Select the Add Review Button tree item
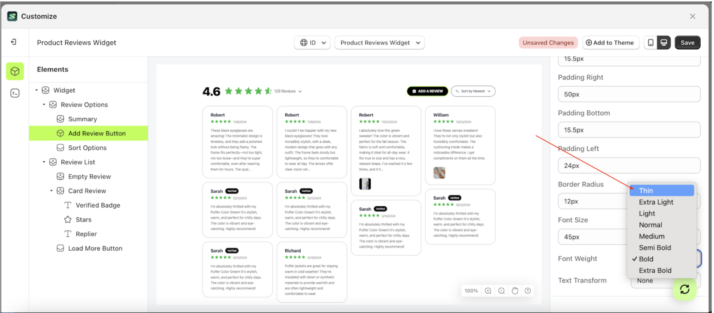 88,133
